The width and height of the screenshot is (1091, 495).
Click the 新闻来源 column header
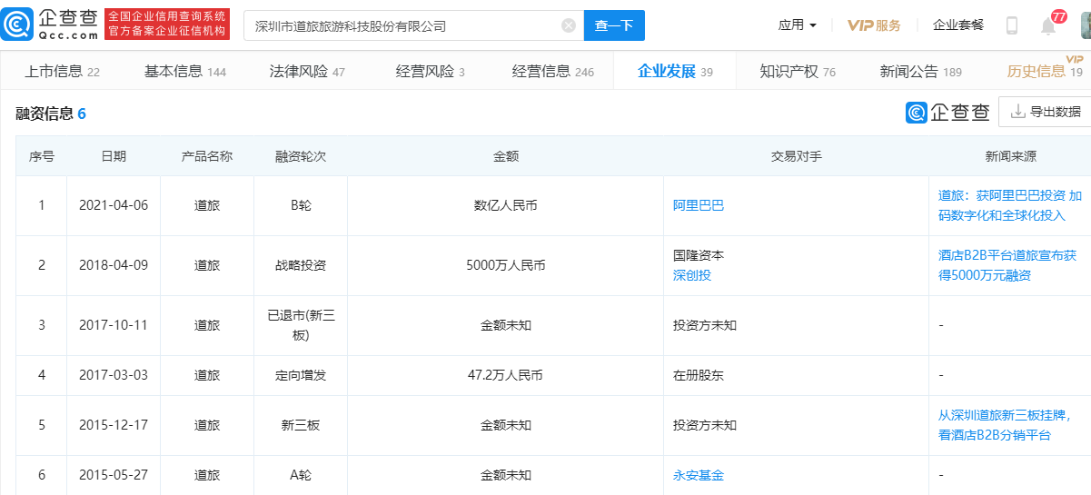1010,156
